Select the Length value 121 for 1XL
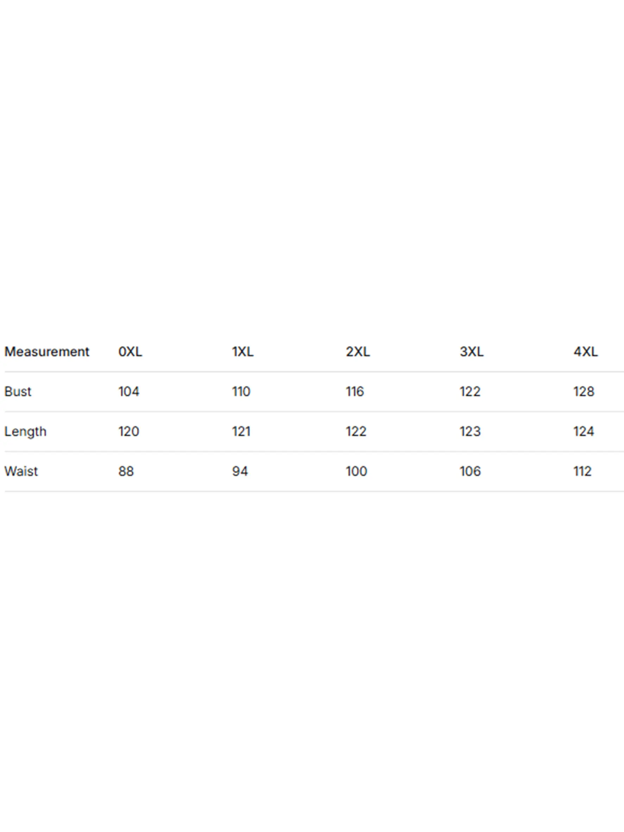The width and height of the screenshot is (624, 832). [241, 431]
